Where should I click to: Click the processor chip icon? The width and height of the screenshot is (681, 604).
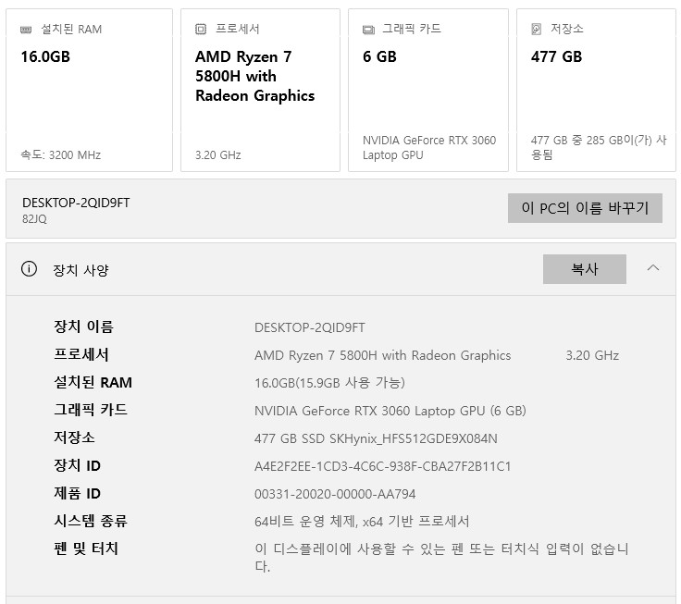201,30
